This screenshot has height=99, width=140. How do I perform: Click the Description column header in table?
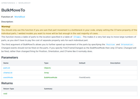pos(115,63)
